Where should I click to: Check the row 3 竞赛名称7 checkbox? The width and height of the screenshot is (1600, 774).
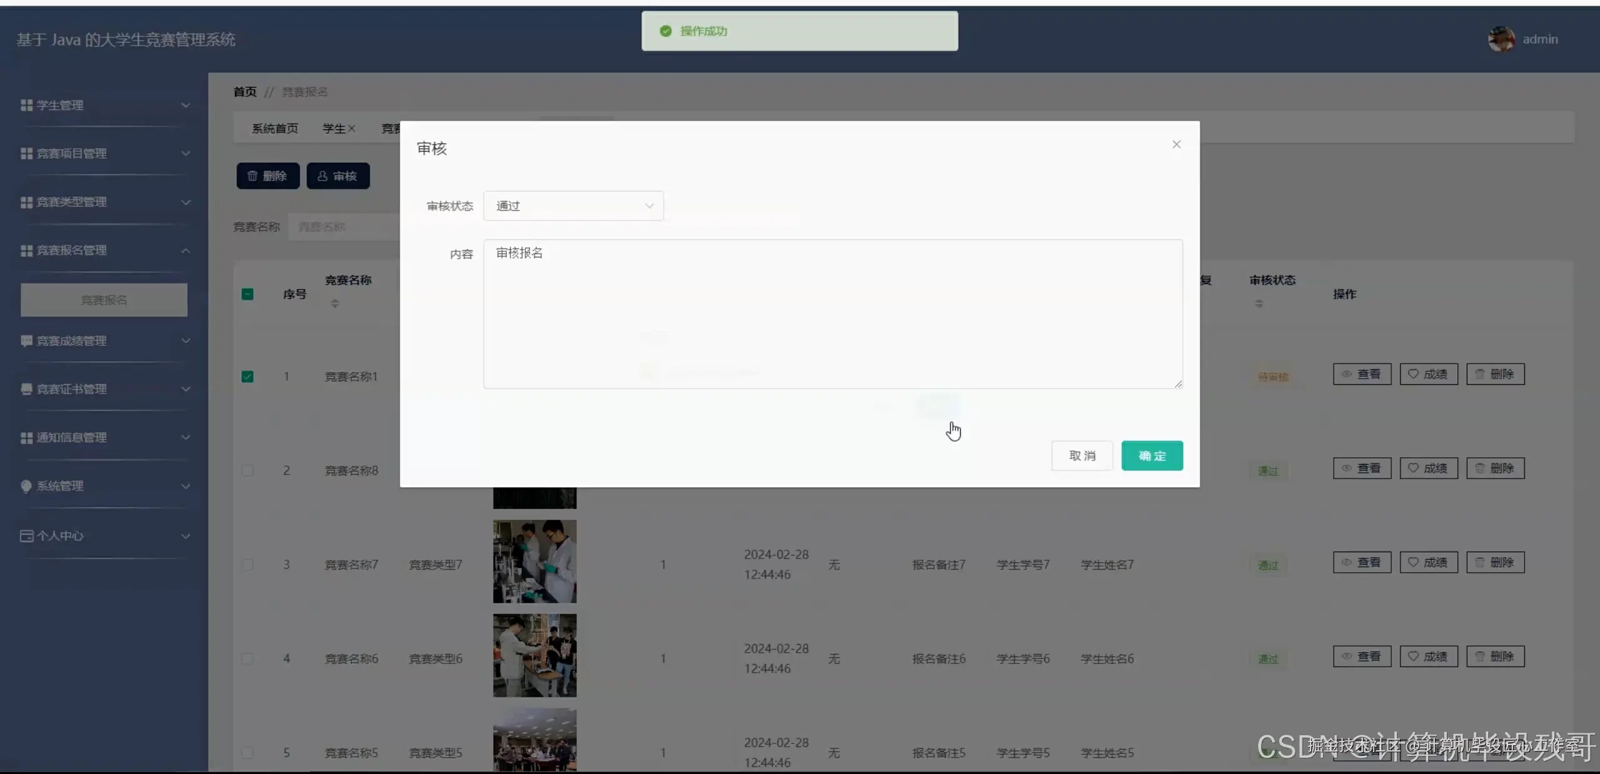247,565
